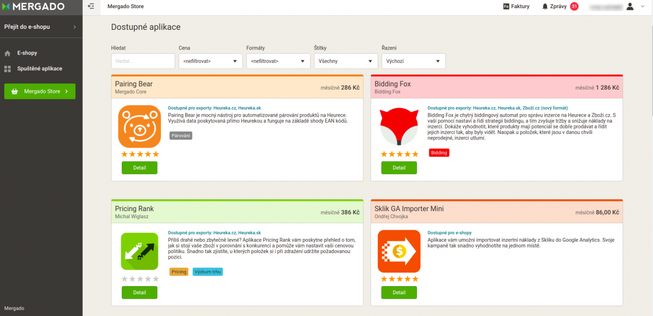Open Mergado Store from the sidebar
This screenshot has height=316, width=653.
click(40, 91)
